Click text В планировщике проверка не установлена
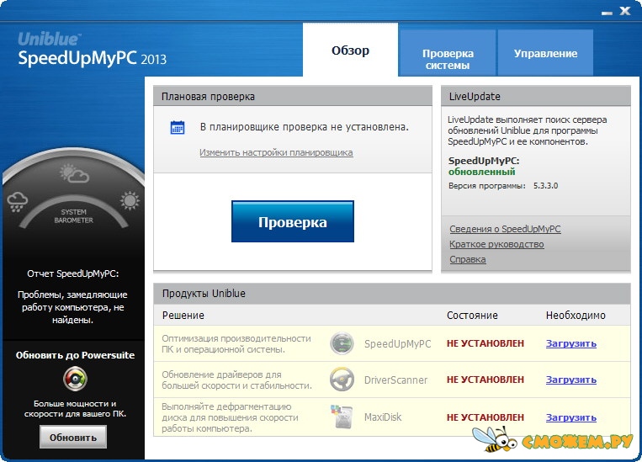 pyautogui.click(x=305, y=127)
